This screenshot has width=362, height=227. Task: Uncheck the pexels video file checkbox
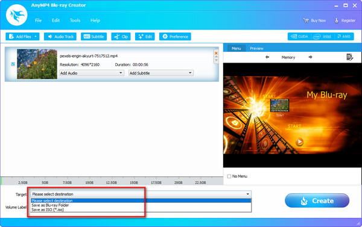click(x=13, y=64)
